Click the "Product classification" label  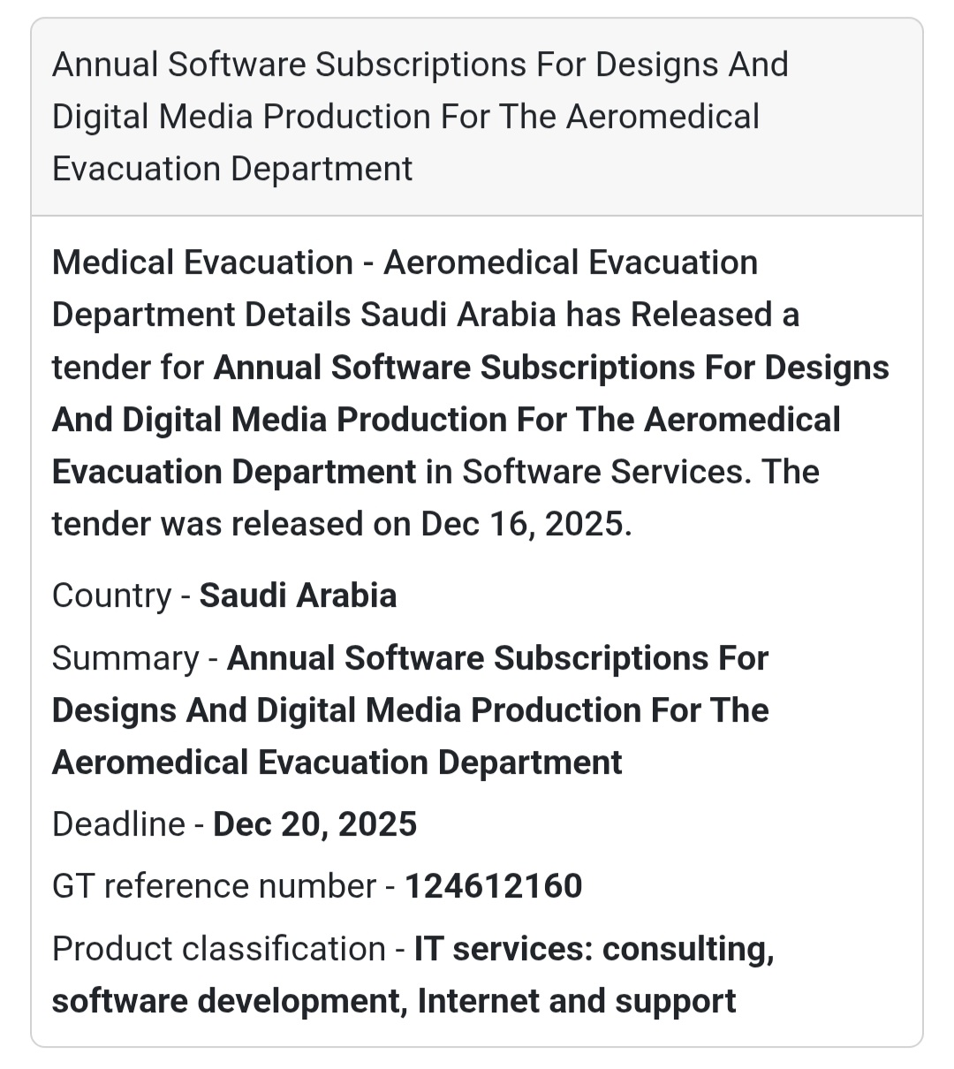(x=218, y=949)
